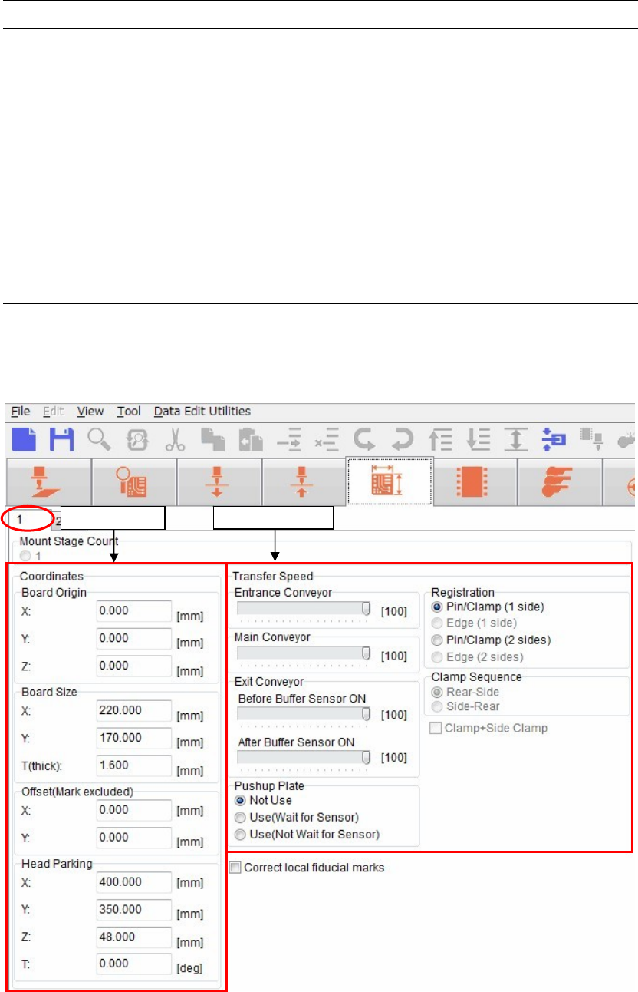
Task: Set Pushup Plate to Not Use
Action: 264,800
